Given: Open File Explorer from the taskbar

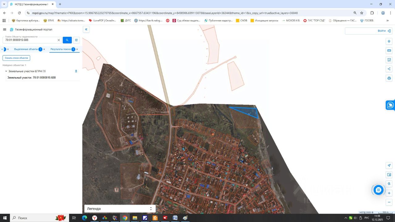Looking at the screenshot, I should point(135,218).
